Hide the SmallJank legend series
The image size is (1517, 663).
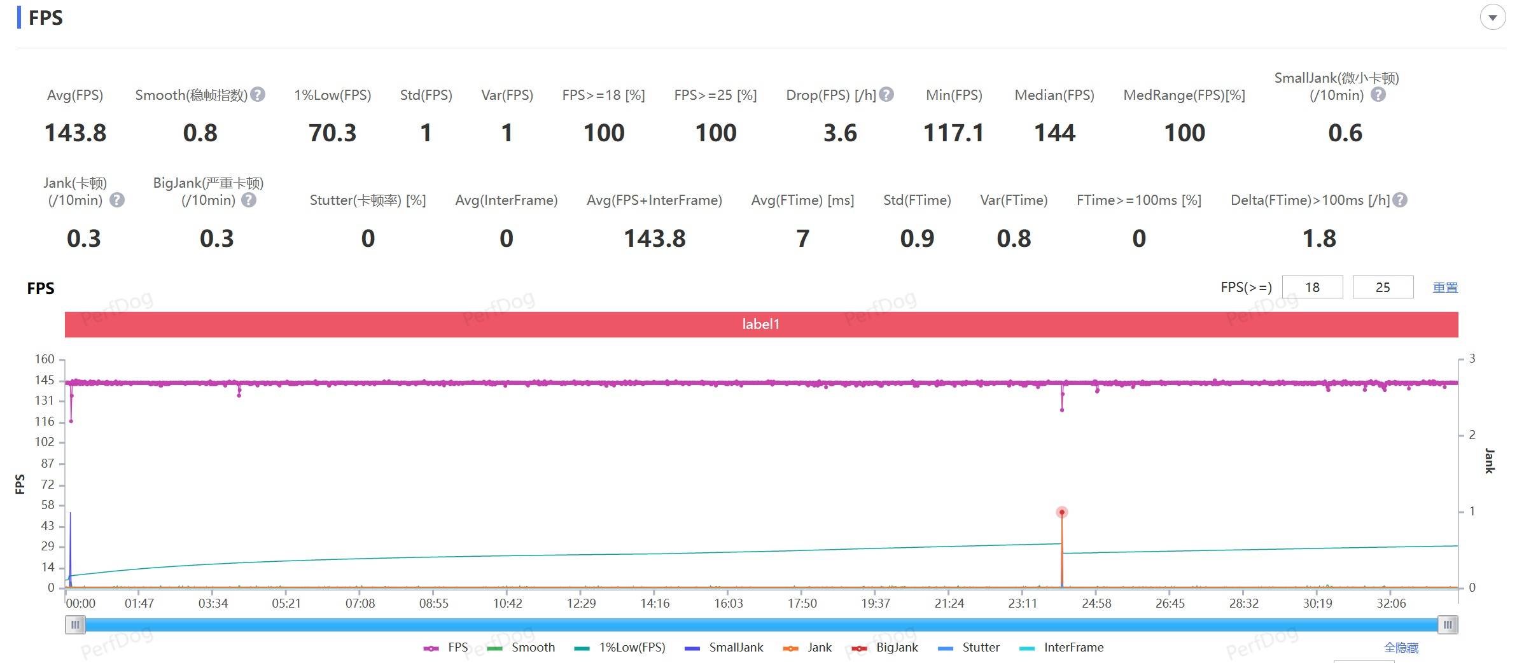click(x=724, y=648)
